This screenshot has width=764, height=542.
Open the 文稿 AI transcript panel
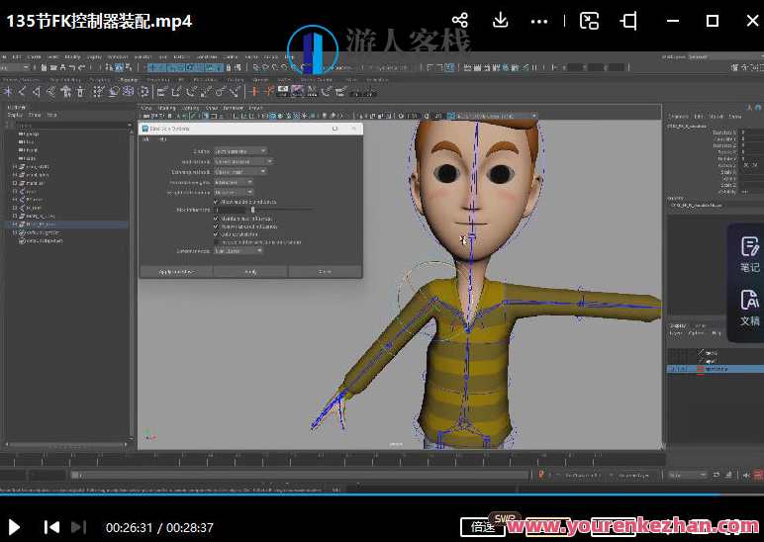click(x=749, y=308)
